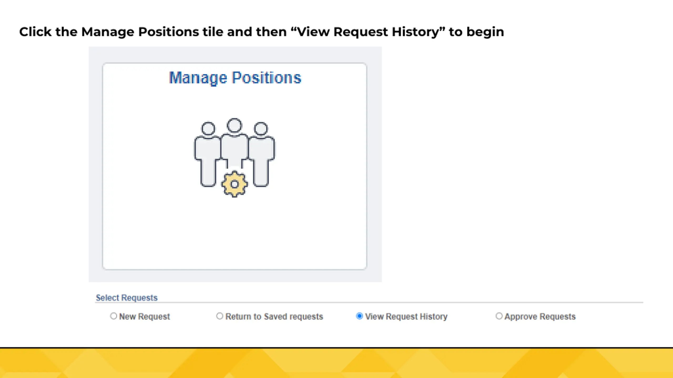Select the New Request radio button
The height and width of the screenshot is (378, 673).
[113, 316]
